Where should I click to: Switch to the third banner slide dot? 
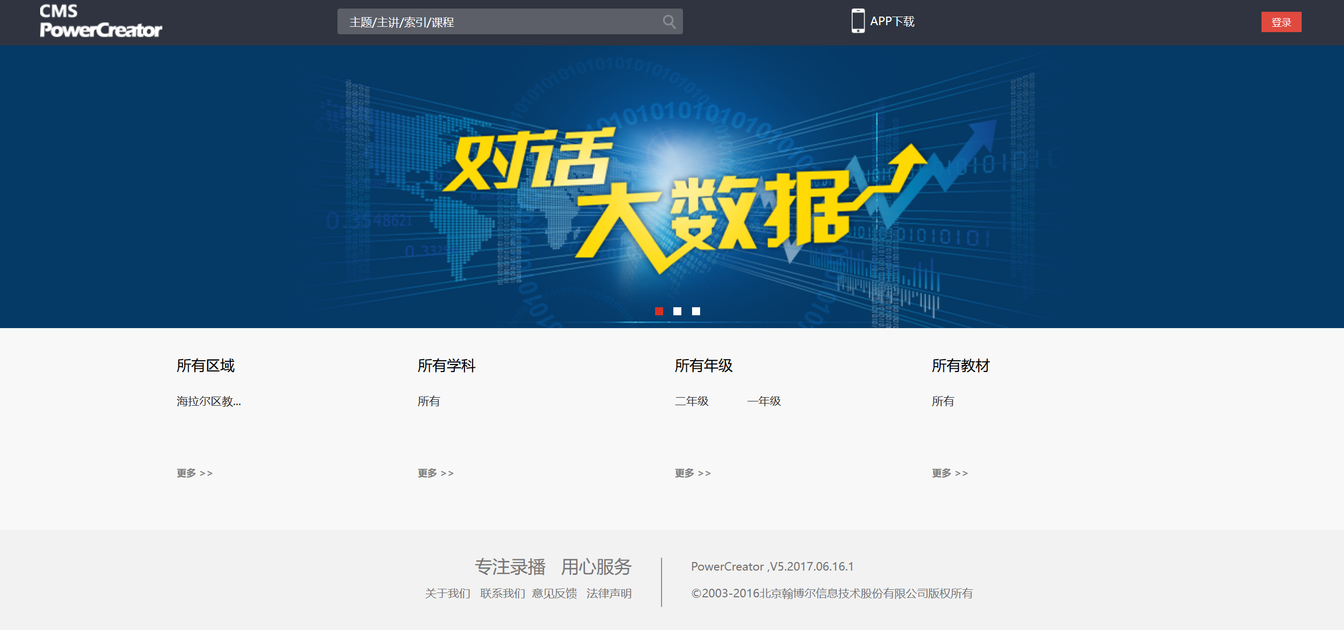pos(696,312)
